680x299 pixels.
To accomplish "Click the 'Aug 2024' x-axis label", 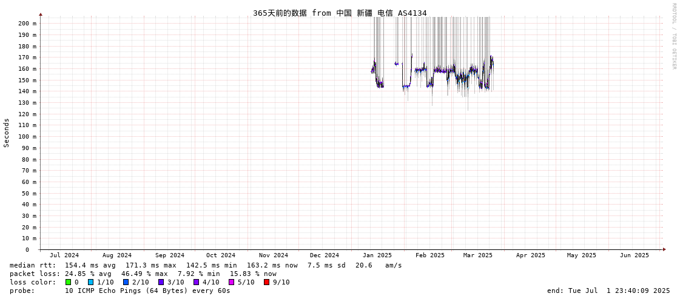I will tap(117, 255).
